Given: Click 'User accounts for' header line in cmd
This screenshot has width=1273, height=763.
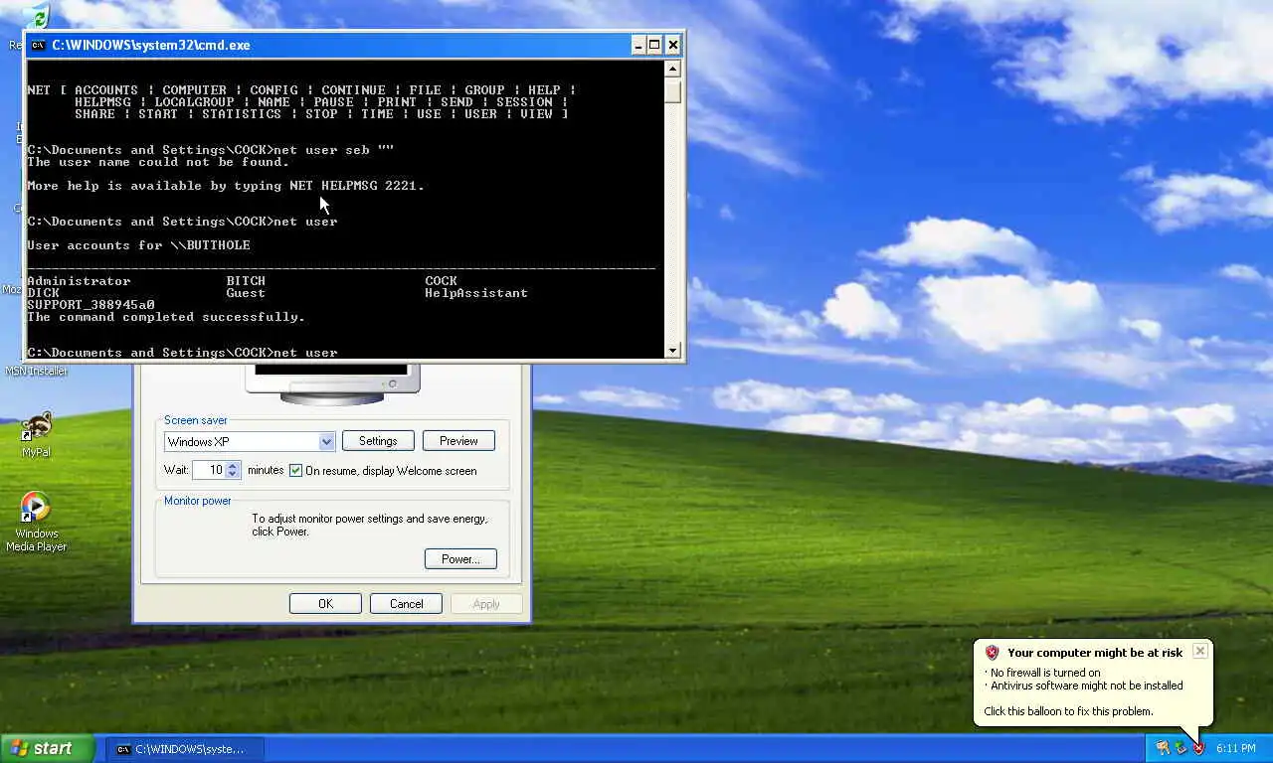Looking at the screenshot, I should click(138, 245).
